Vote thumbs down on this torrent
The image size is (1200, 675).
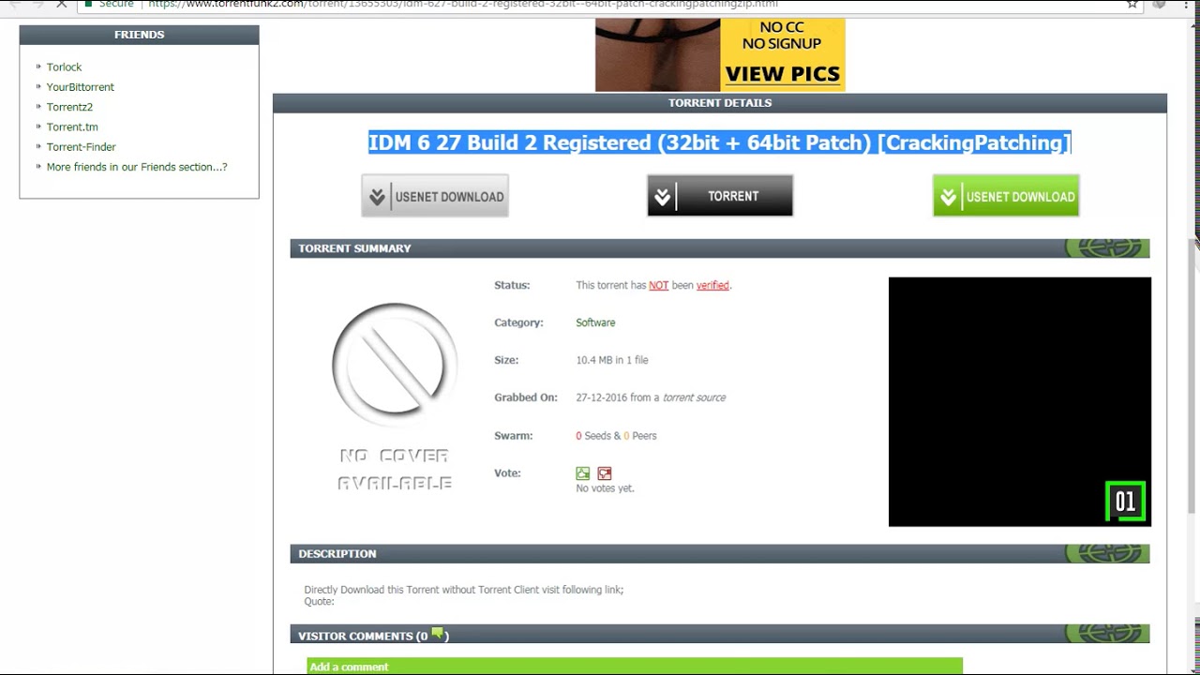click(605, 473)
